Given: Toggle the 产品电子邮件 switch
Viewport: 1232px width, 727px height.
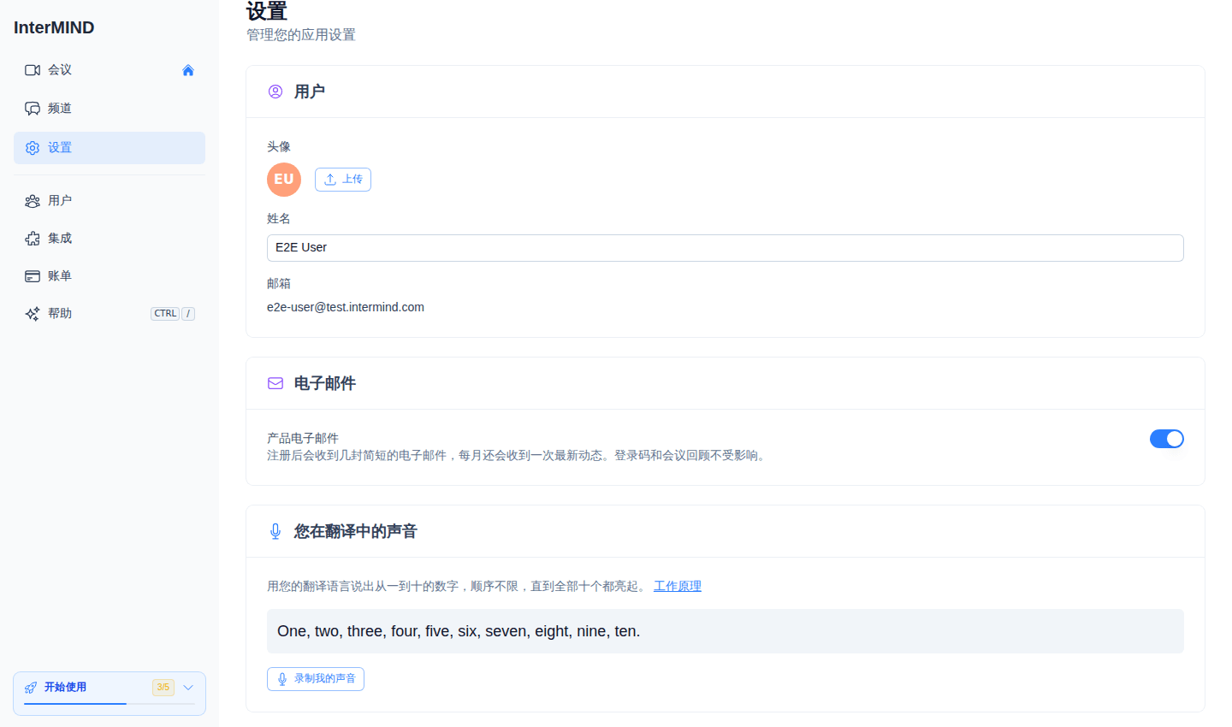Looking at the screenshot, I should tap(1167, 439).
